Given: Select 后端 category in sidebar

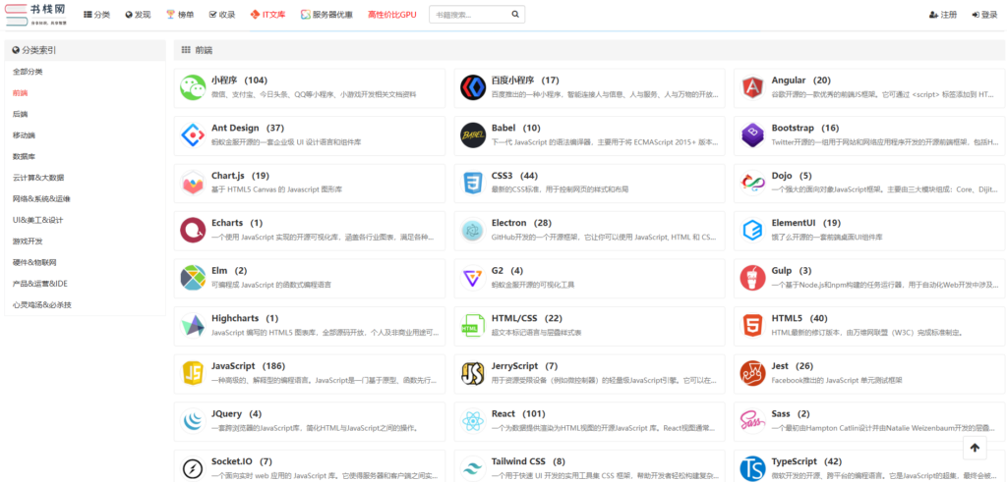Looking at the screenshot, I should pyautogui.click(x=21, y=114).
